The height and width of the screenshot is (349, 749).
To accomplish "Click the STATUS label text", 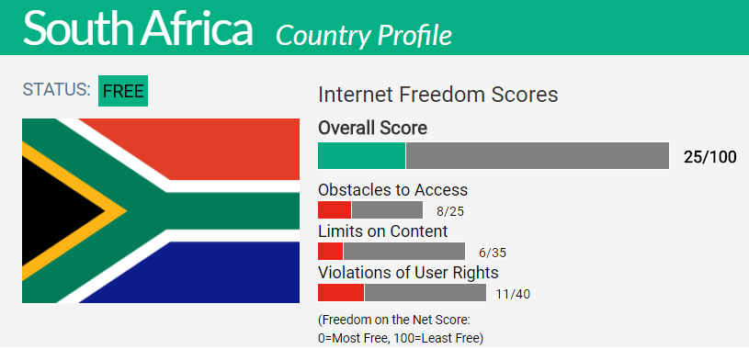I will click(56, 90).
